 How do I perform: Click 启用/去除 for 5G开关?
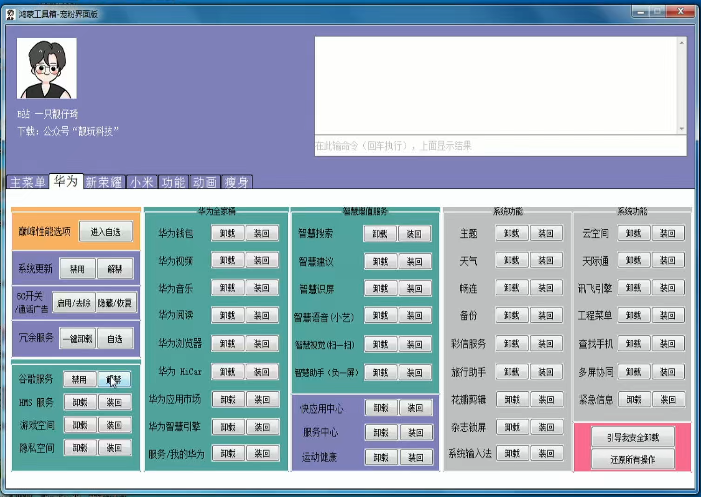pyautogui.click(x=74, y=303)
